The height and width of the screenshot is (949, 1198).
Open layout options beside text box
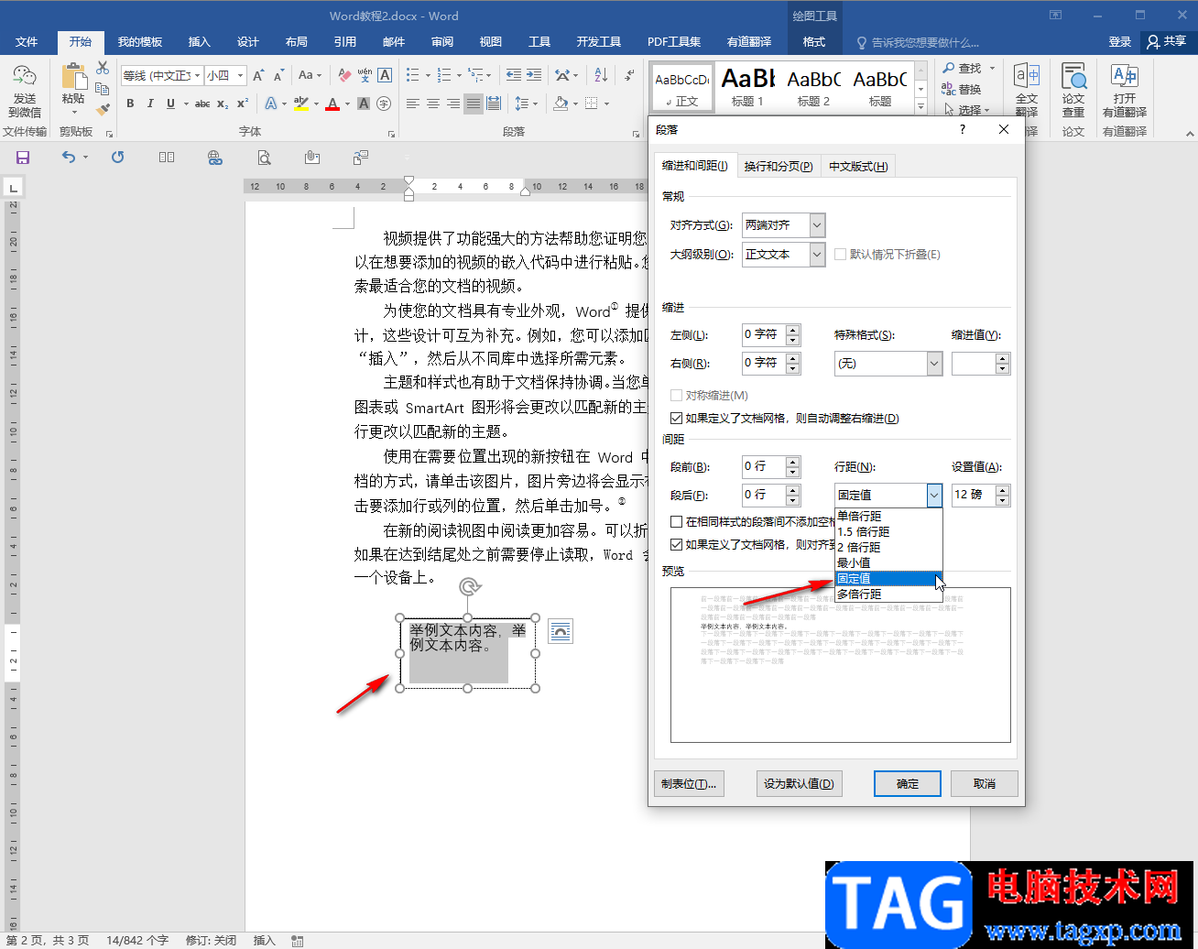(x=561, y=631)
